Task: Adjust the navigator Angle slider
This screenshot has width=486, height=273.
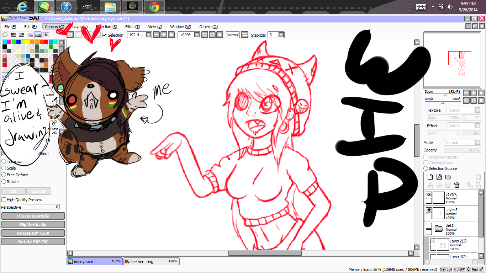Action: pyautogui.click(x=443, y=103)
